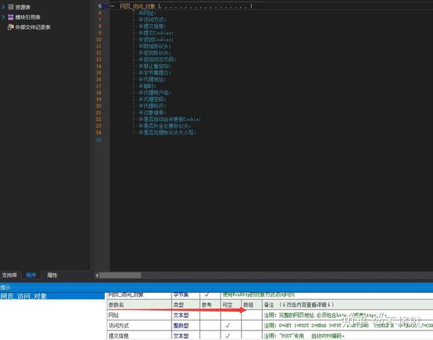Collapse the 网页_访问_对象 call block
The width and height of the screenshot is (433, 340).
[112, 6]
